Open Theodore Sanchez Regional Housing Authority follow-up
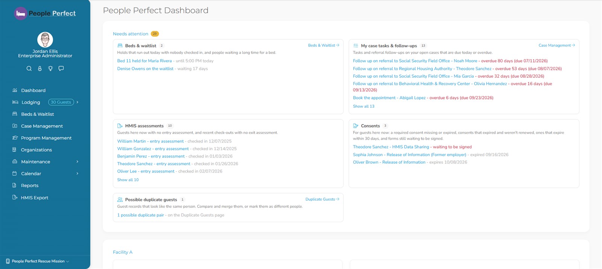Screen dimensions: 602x269 pos(422,69)
